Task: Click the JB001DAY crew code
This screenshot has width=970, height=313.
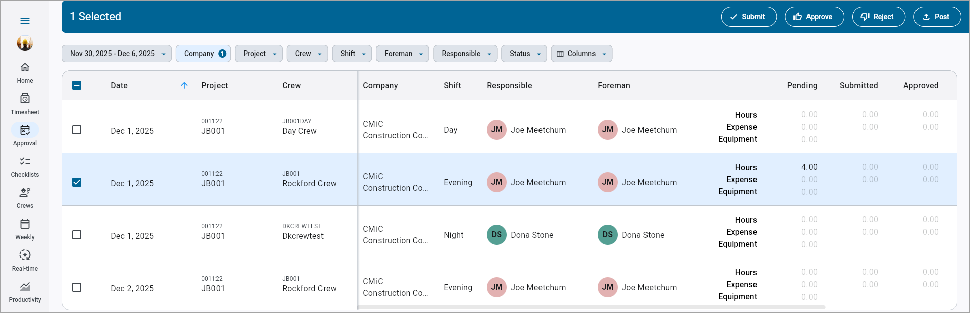Action: [297, 121]
